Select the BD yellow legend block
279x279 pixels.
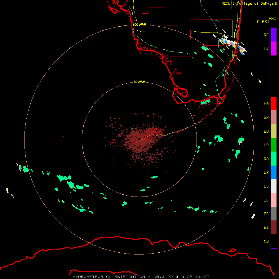click(x=274, y=131)
